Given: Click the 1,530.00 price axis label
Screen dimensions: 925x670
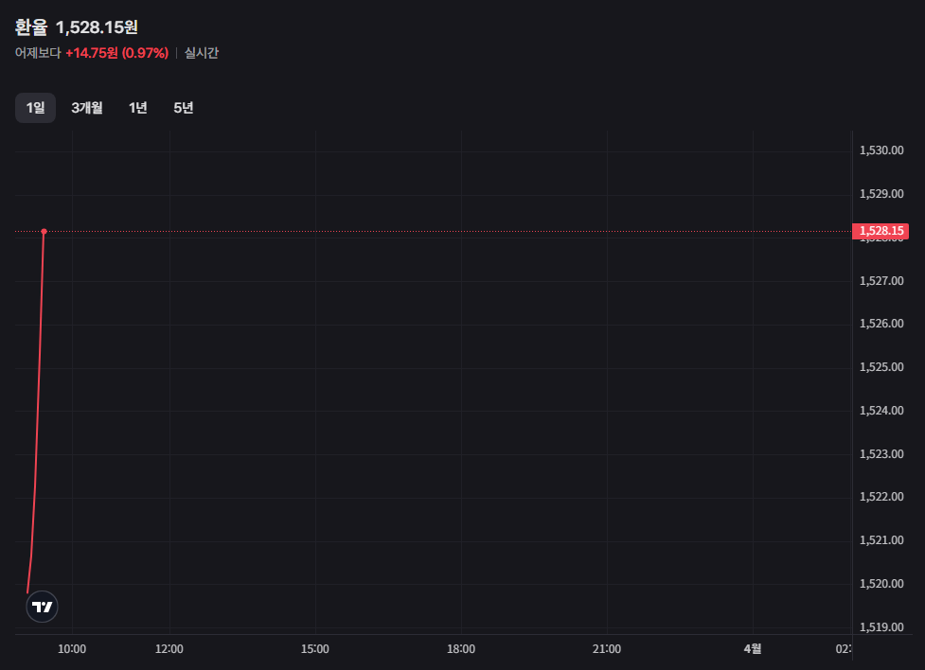Looking at the screenshot, I should tap(881, 150).
